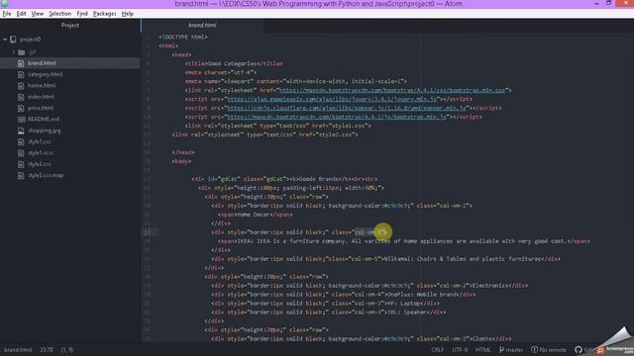Viewport: 634px width, 356px height.
Task: Follow the bootstrap.min.js CDN link
Action: coord(337,117)
